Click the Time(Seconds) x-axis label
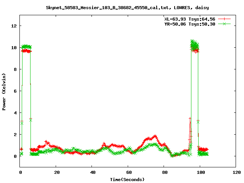244x183 pixels. [127, 180]
